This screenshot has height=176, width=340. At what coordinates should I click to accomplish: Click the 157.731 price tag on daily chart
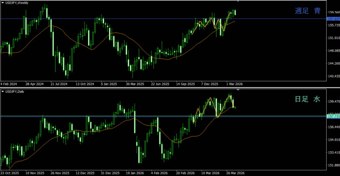pyautogui.click(x=333, y=116)
